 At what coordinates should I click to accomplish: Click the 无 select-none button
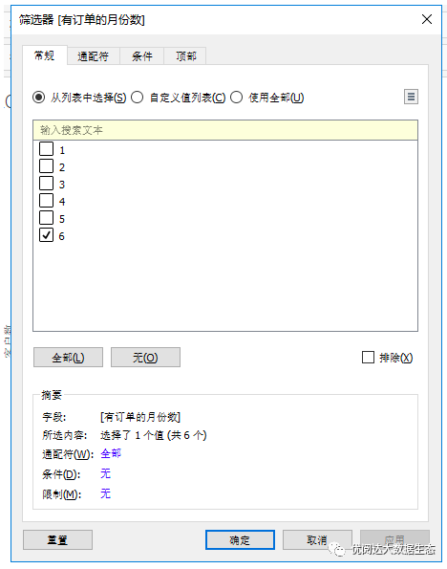point(145,358)
